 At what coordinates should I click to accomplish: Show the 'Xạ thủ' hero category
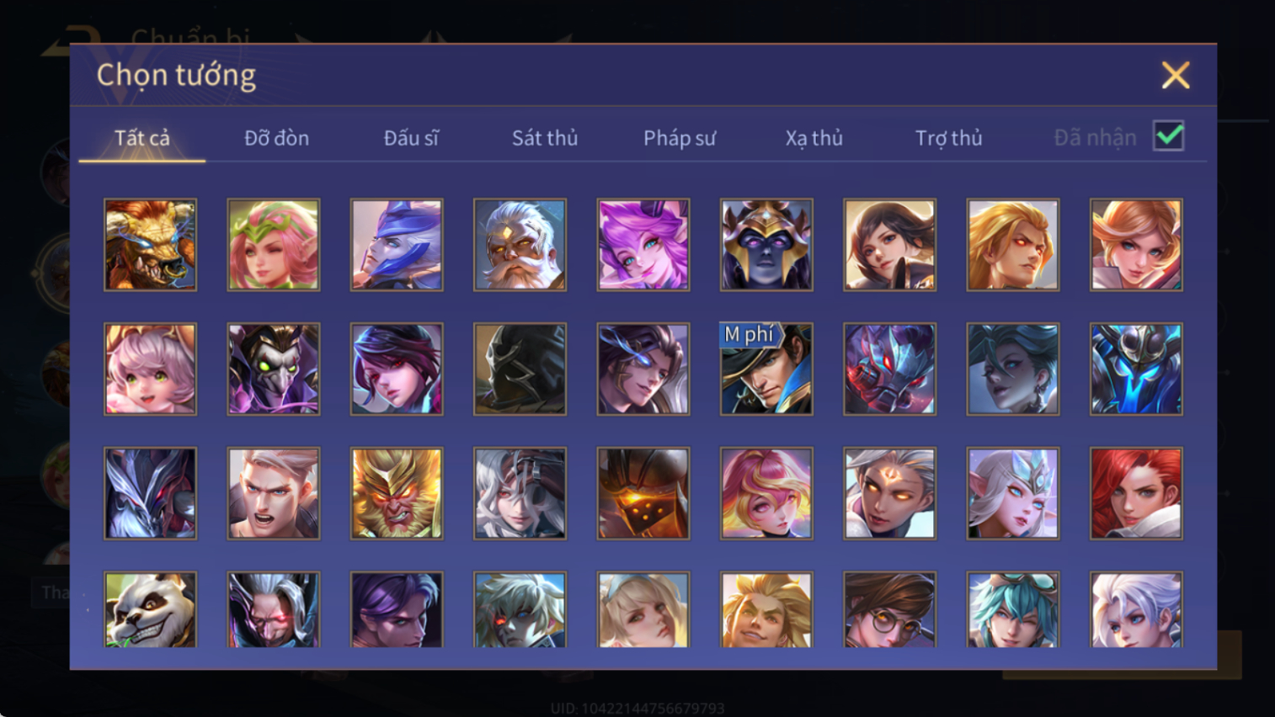pyautogui.click(x=814, y=138)
